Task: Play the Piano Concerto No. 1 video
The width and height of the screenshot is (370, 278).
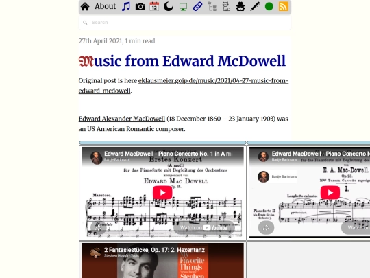Action: pos(162,192)
